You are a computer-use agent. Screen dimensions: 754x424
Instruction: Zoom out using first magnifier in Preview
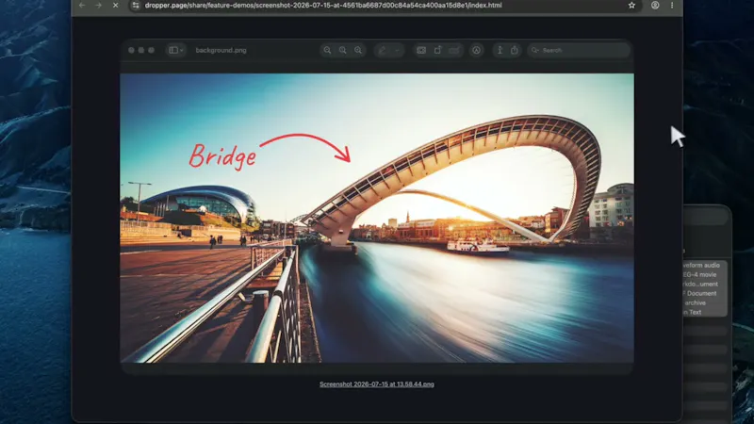coord(327,50)
